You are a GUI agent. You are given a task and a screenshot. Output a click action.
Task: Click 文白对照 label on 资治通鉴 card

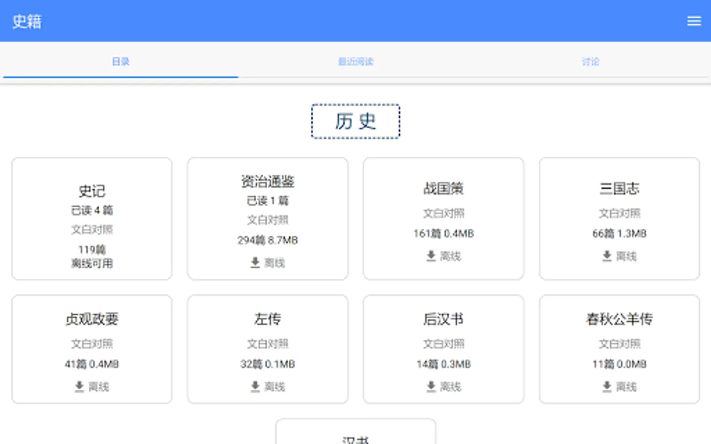click(268, 220)
